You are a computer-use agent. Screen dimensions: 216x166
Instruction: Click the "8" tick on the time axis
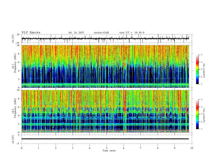coord(158,148)
